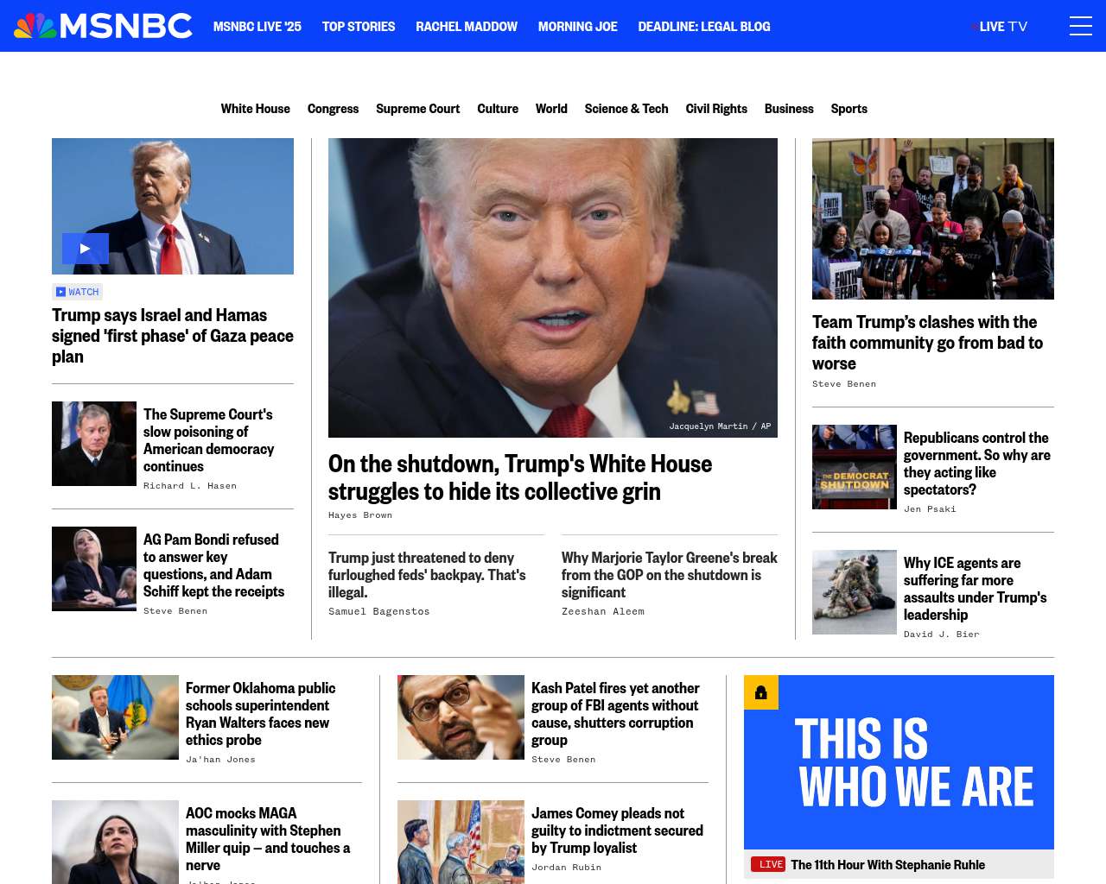Click the ICE agents story thumbnail
Screen dimensions: 1106x884
[855, 592]
